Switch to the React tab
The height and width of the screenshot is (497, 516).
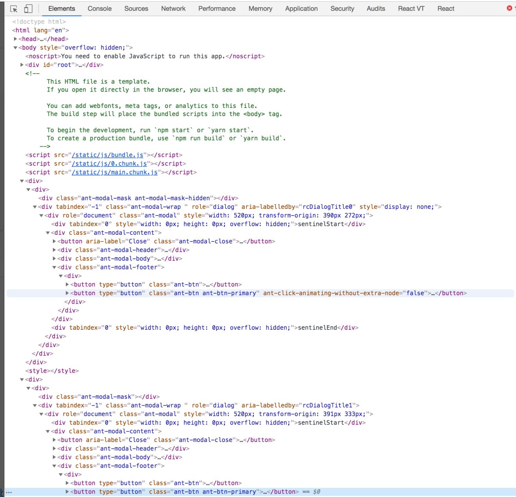point(446,9)
